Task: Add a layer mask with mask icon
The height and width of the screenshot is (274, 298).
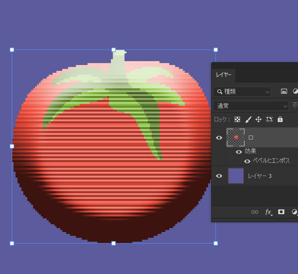Action: pos(281,212)
